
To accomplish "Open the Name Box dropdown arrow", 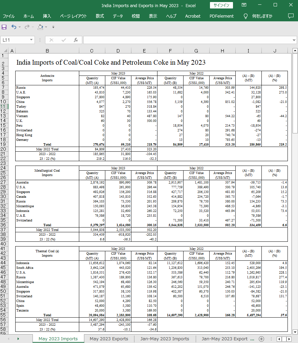I will [x=31, y=40].
